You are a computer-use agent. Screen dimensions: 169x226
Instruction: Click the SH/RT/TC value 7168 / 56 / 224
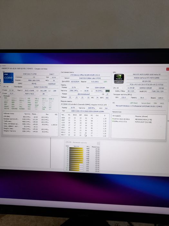(157, 91)
